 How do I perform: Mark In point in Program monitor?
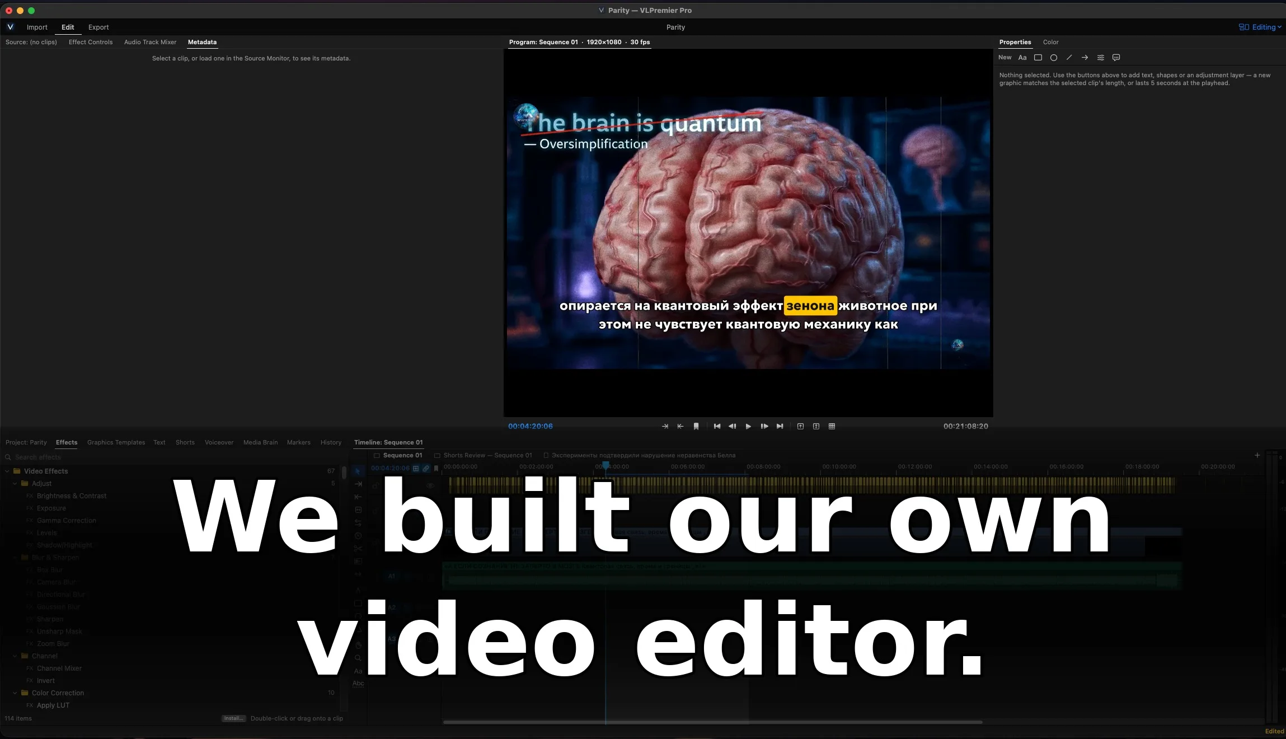click(x=665, y=426)
